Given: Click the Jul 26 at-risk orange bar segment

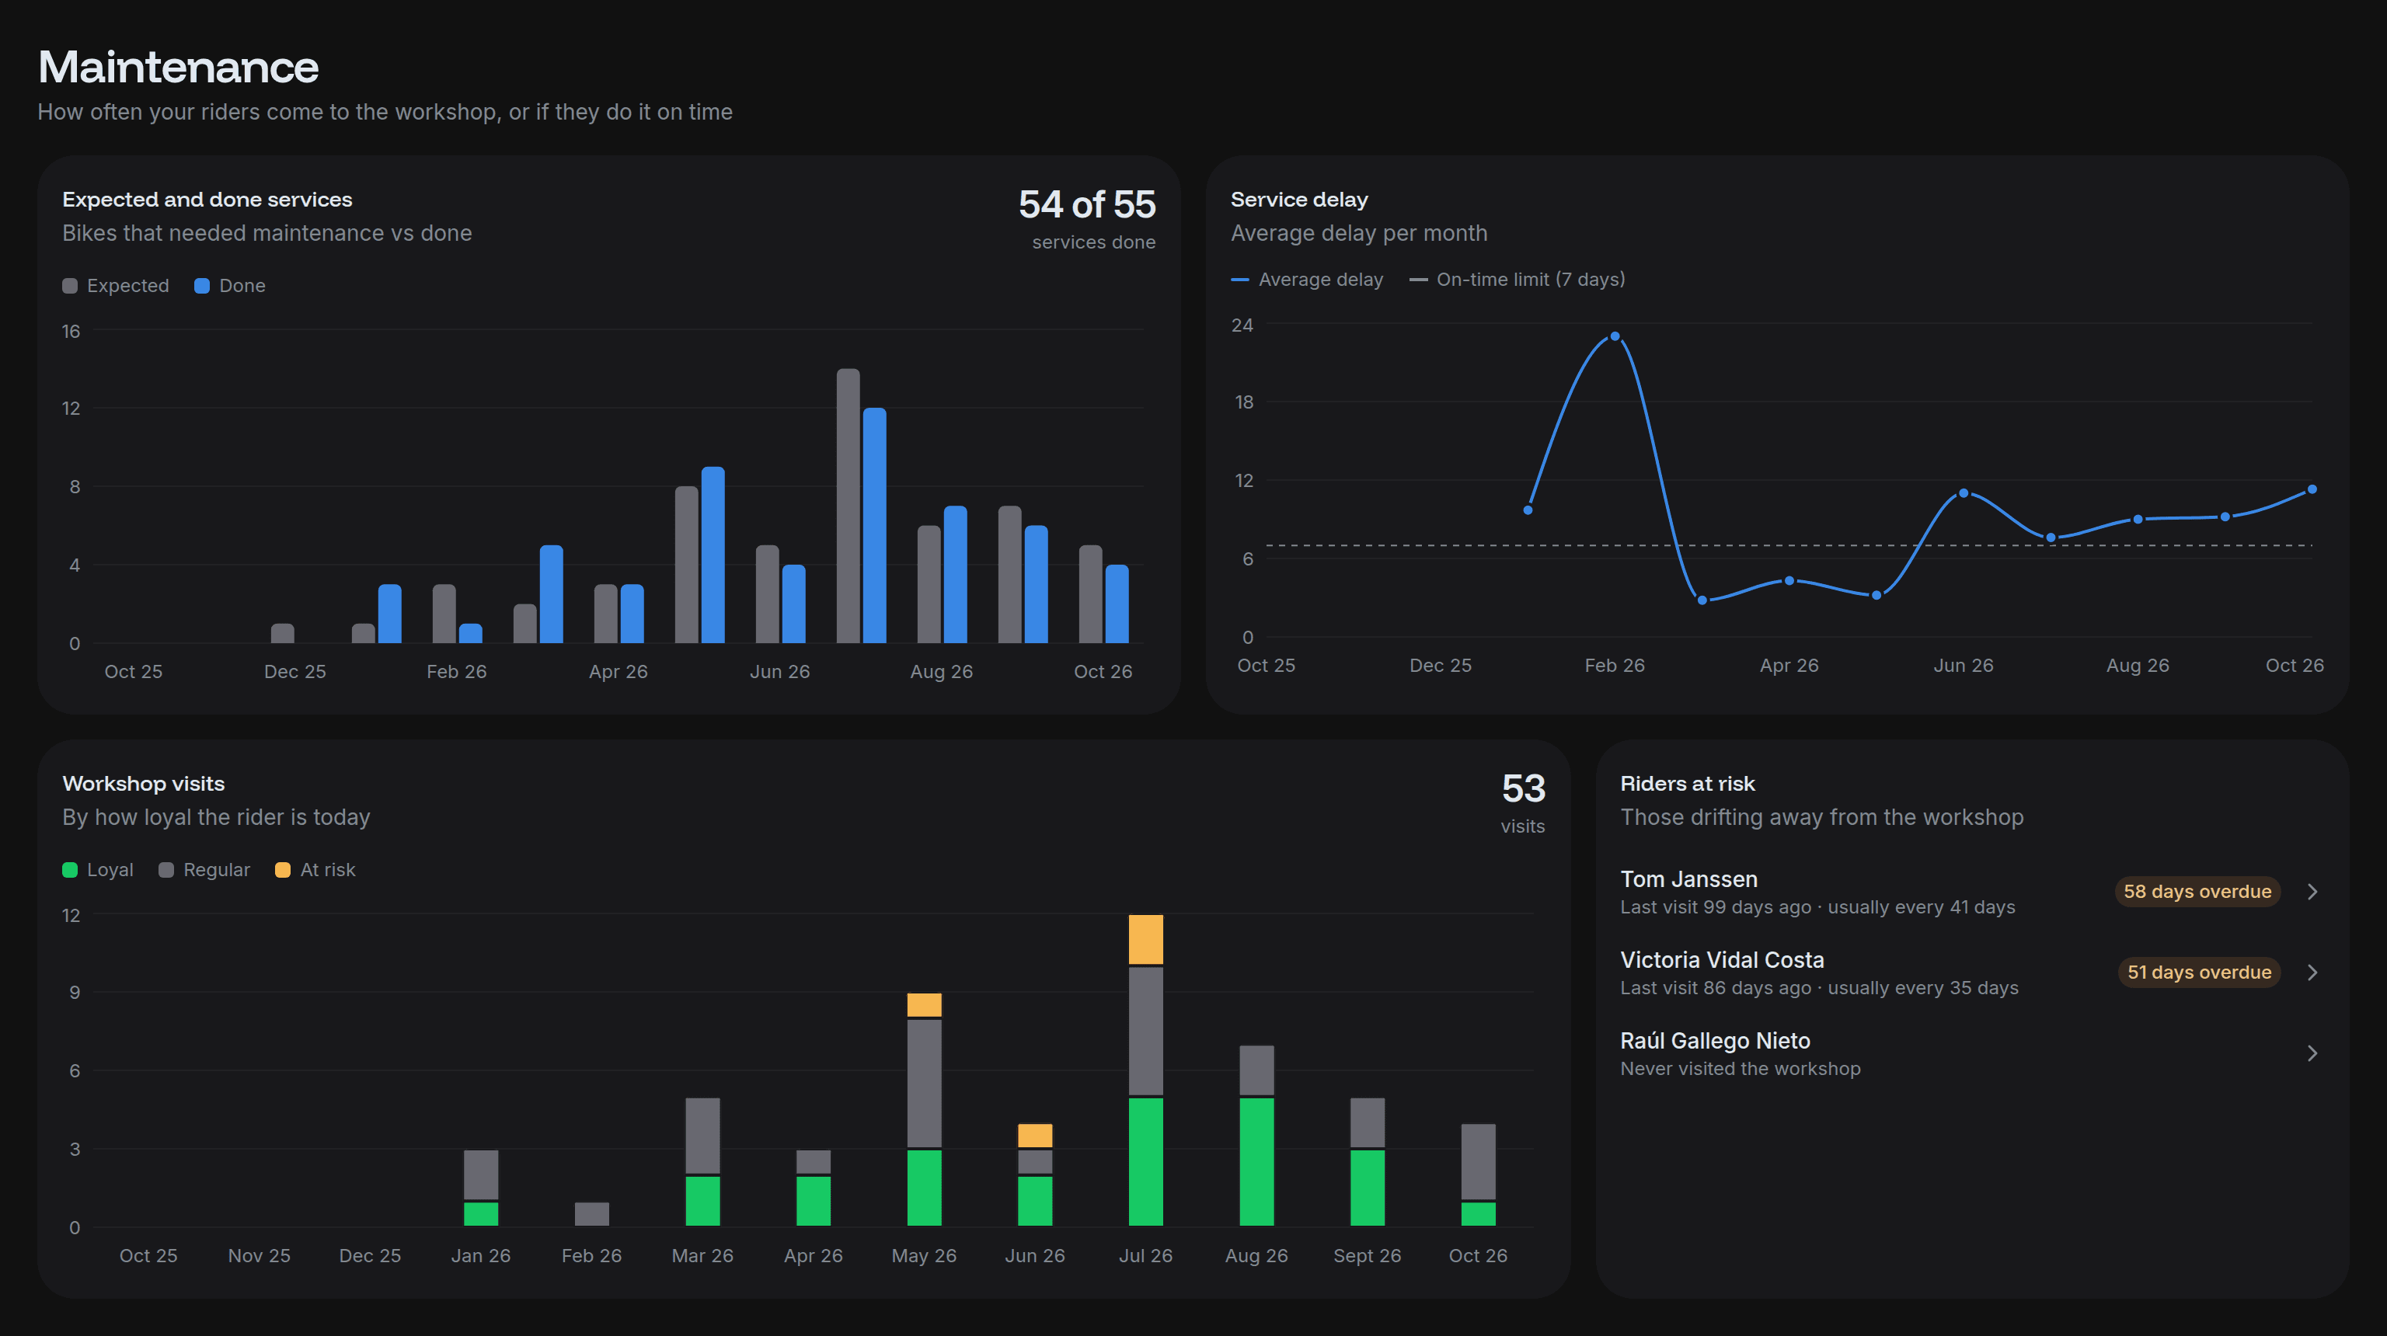Looking at the screenshot, I should pyautogui.click(x=1145, y=939).
